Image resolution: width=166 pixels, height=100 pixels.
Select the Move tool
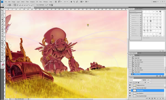point(2,10)
